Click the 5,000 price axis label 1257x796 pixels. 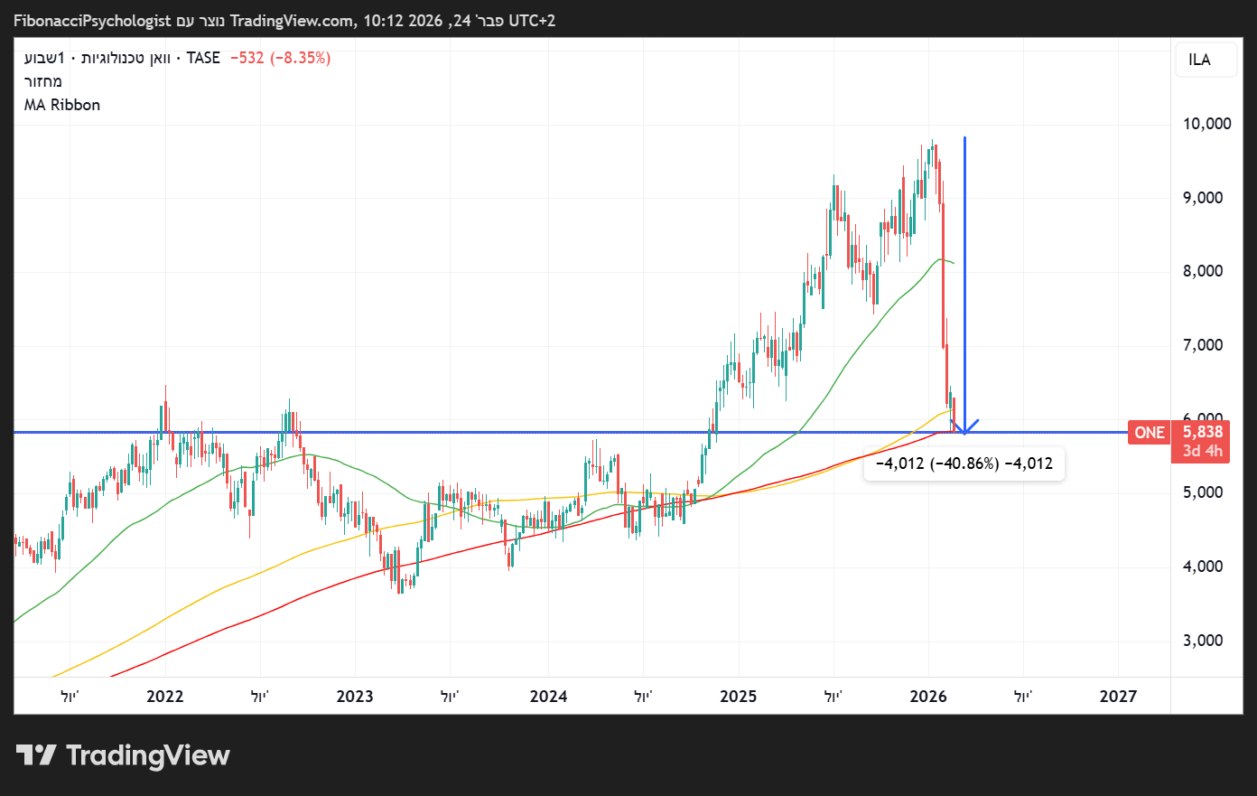1203,492
